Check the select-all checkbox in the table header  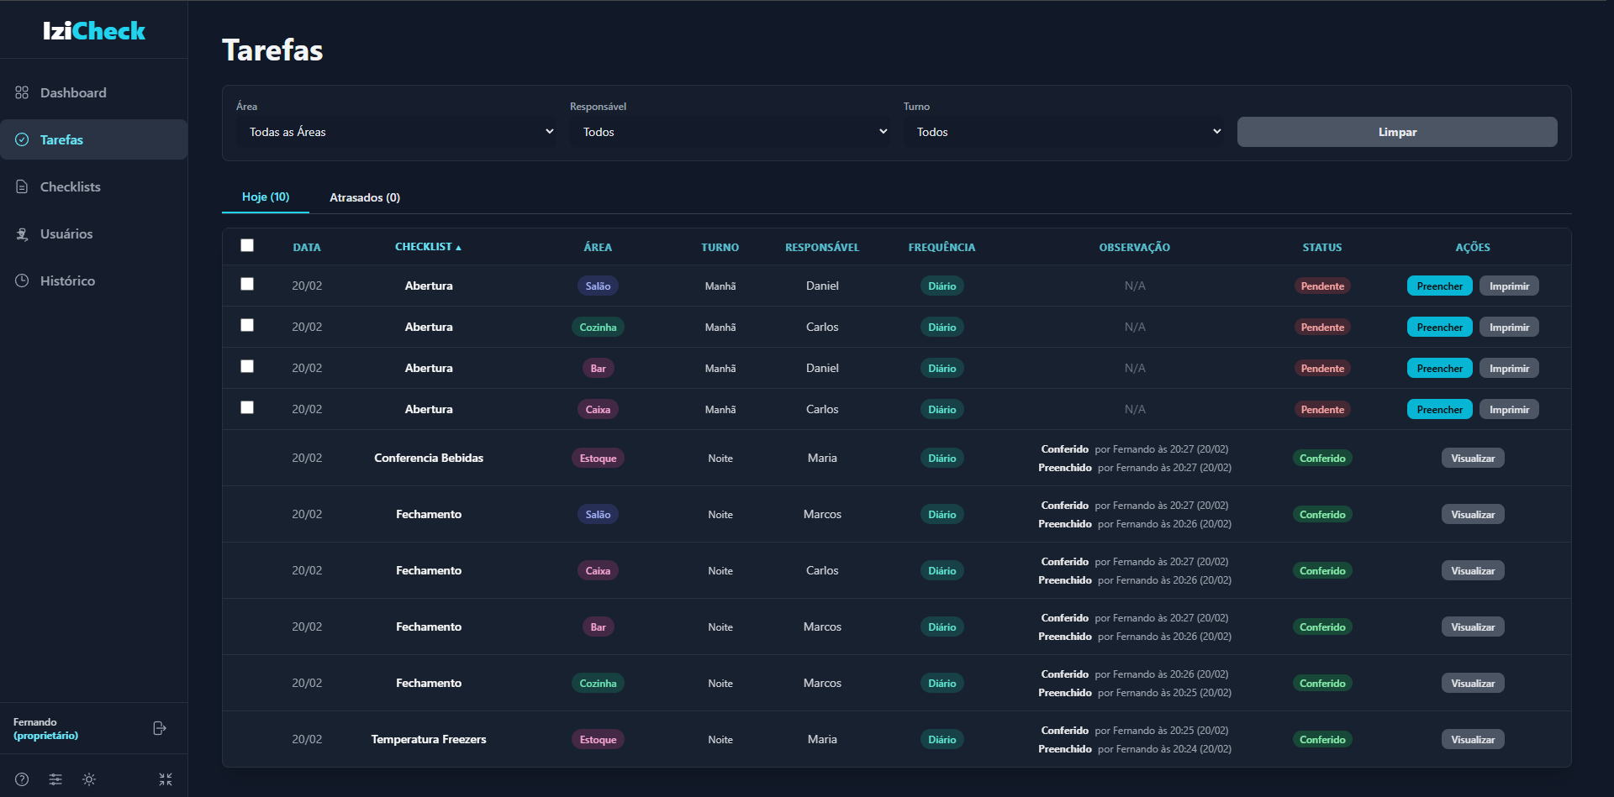(x=247, y=245)
